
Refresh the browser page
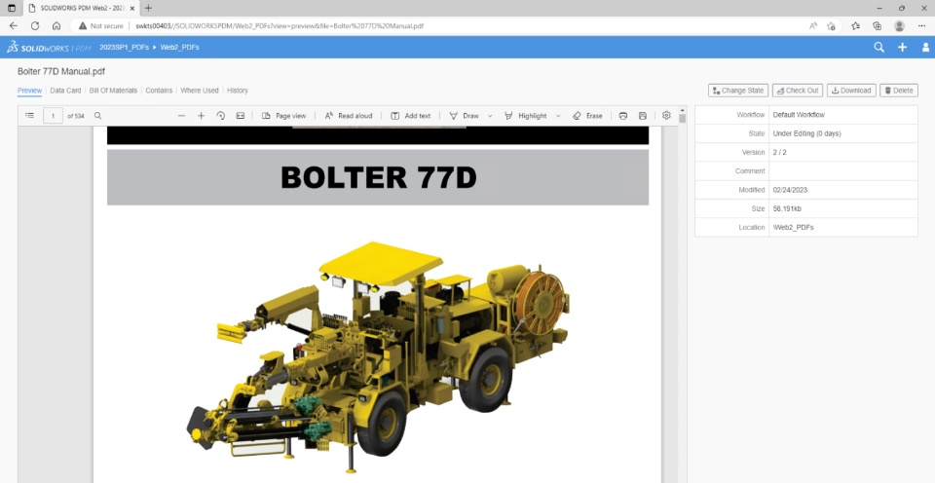[x=35, y=25]
